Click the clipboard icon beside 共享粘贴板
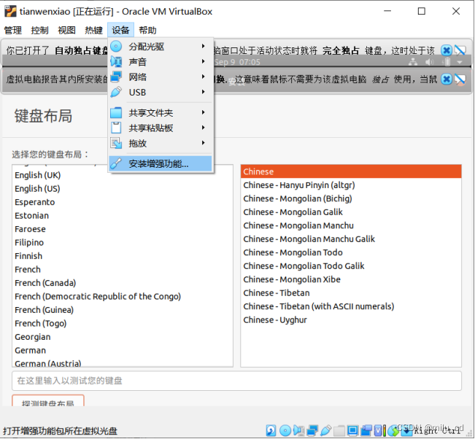475x439 pixels. pos(116,128)
